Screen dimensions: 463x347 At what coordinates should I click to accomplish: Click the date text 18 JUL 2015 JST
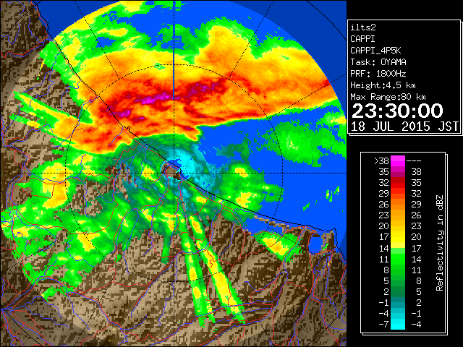coord(404,127)
